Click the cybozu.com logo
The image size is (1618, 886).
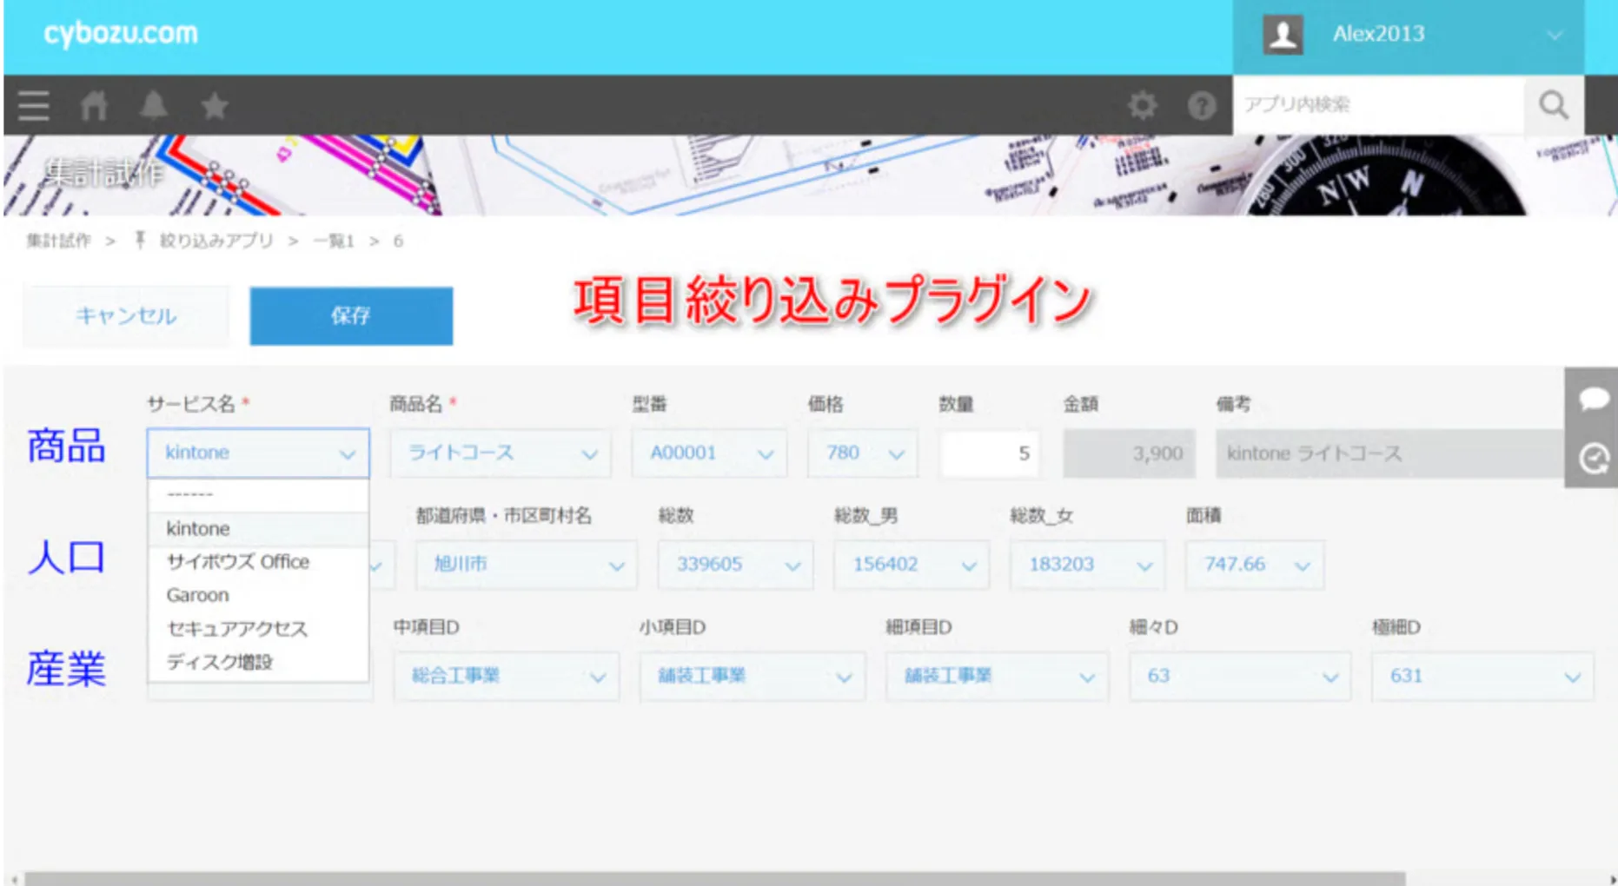121,34
